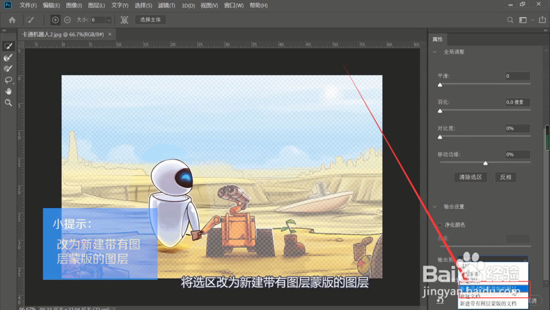Collapse the 输出设置 section
This screenshot has width=550, height=310.
click(435, 207)
